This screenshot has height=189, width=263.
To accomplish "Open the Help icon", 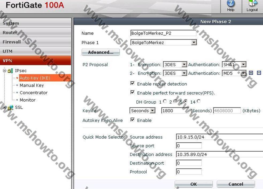I will click(x=231, y=3).
